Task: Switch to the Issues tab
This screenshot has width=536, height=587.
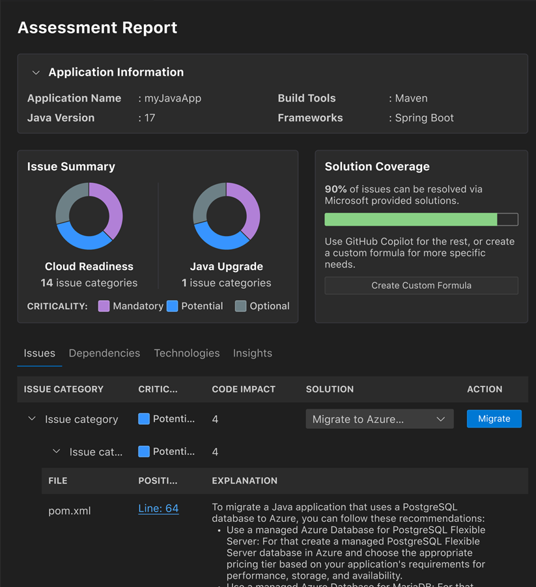Action: coord(40,353)
